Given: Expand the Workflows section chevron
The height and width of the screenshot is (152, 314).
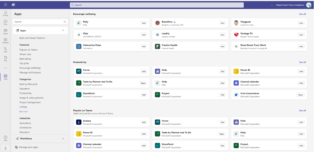Looking at the screenshot, I should pos(63,139).
